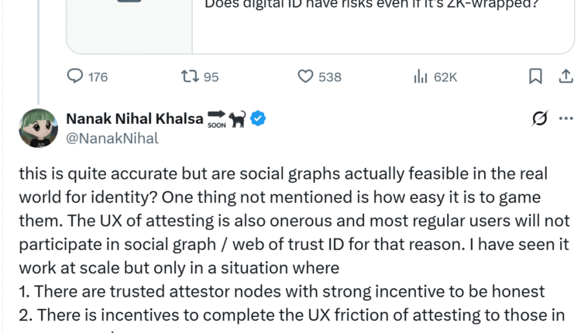
Task: Like the post with the heart icon
Action: point(305,77)
